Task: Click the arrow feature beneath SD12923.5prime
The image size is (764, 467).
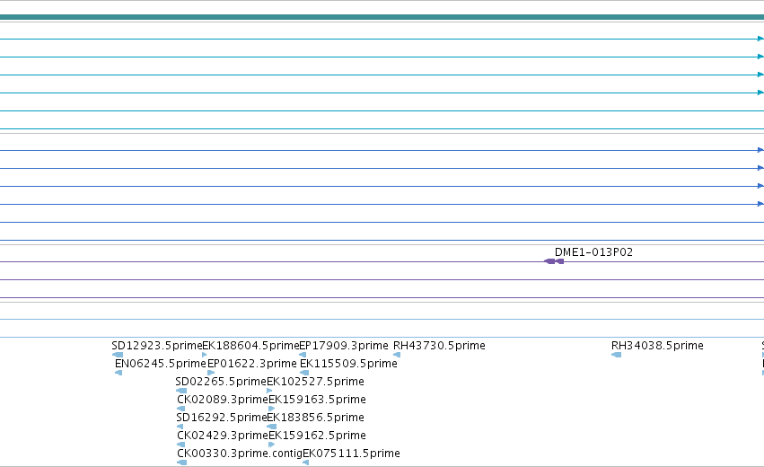Action: pos(118,355)
